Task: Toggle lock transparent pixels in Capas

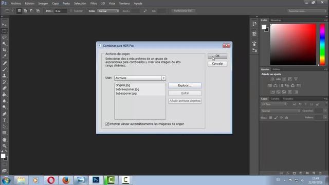Action: [x=270, y=118]
